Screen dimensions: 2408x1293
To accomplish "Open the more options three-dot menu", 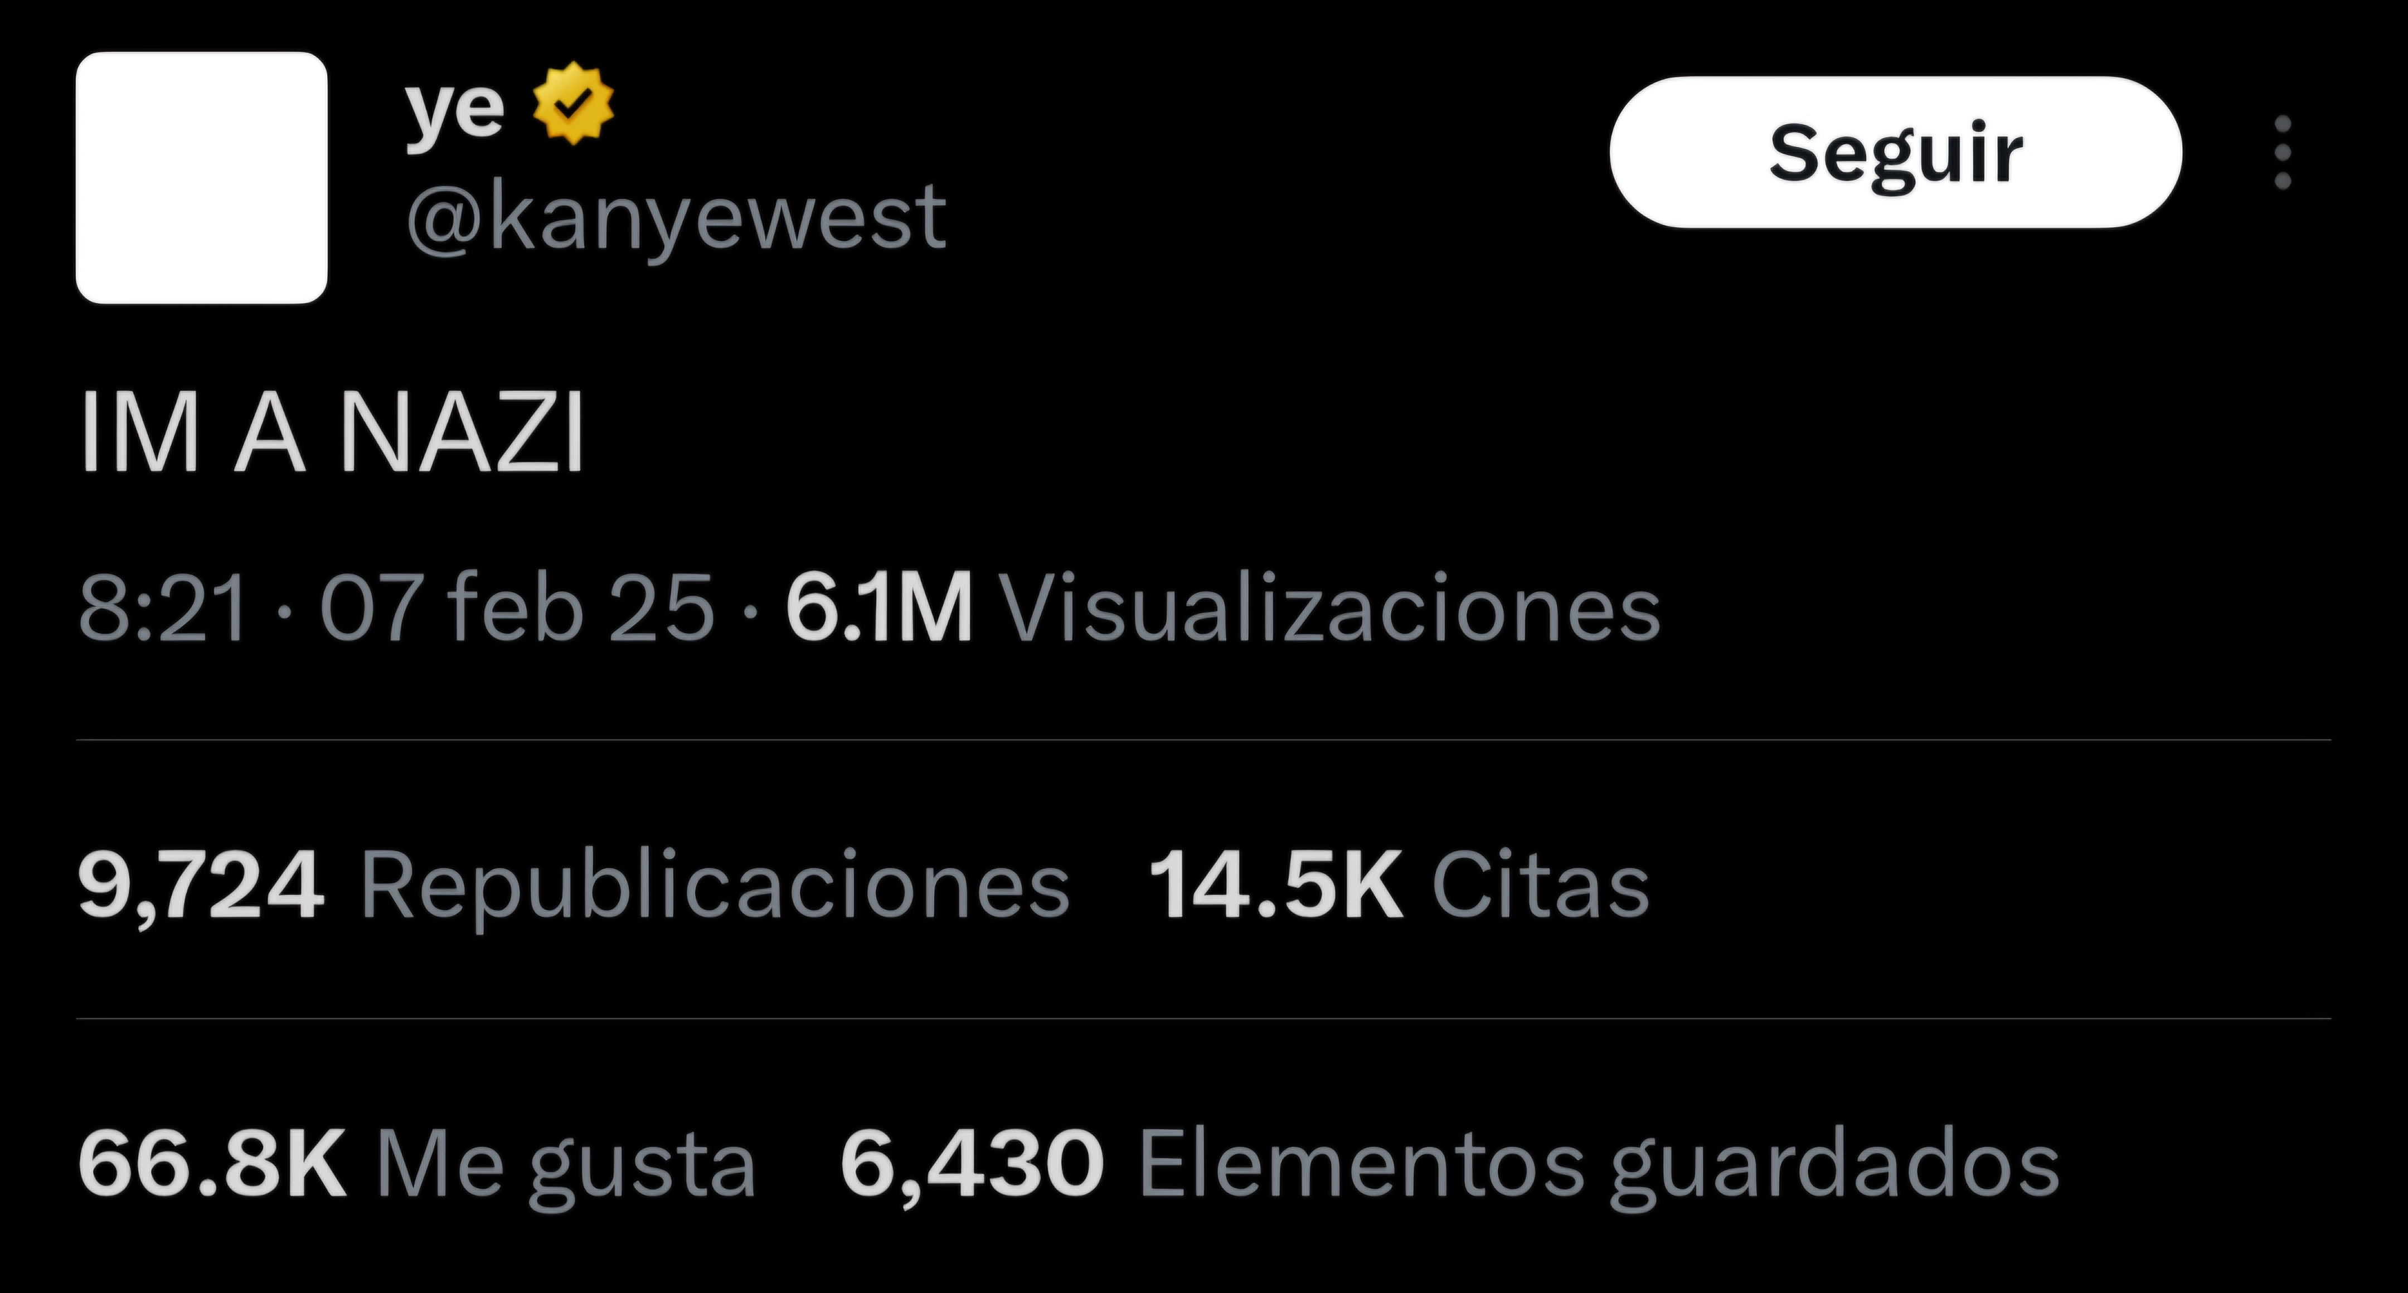I will coord(2283,152).
